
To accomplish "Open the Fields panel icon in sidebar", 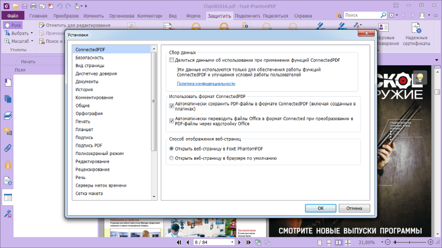I will 8,197.
